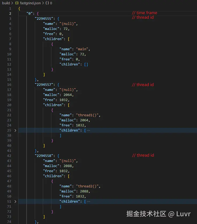
Task: Click the "thread1()" name value
Action: (x=87, y=115)
